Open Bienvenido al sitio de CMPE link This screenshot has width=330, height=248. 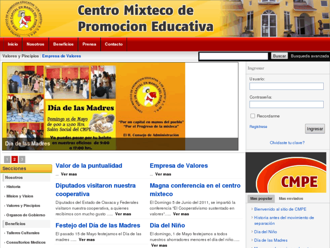[x=280, y=209]
